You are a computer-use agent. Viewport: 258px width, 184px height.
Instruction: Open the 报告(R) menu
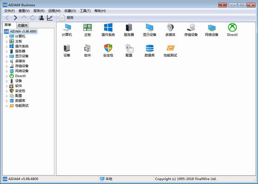(x=39, y=11)
